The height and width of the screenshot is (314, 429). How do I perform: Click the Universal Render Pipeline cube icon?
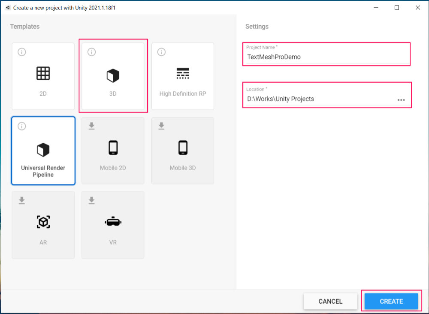coord(43,150)
